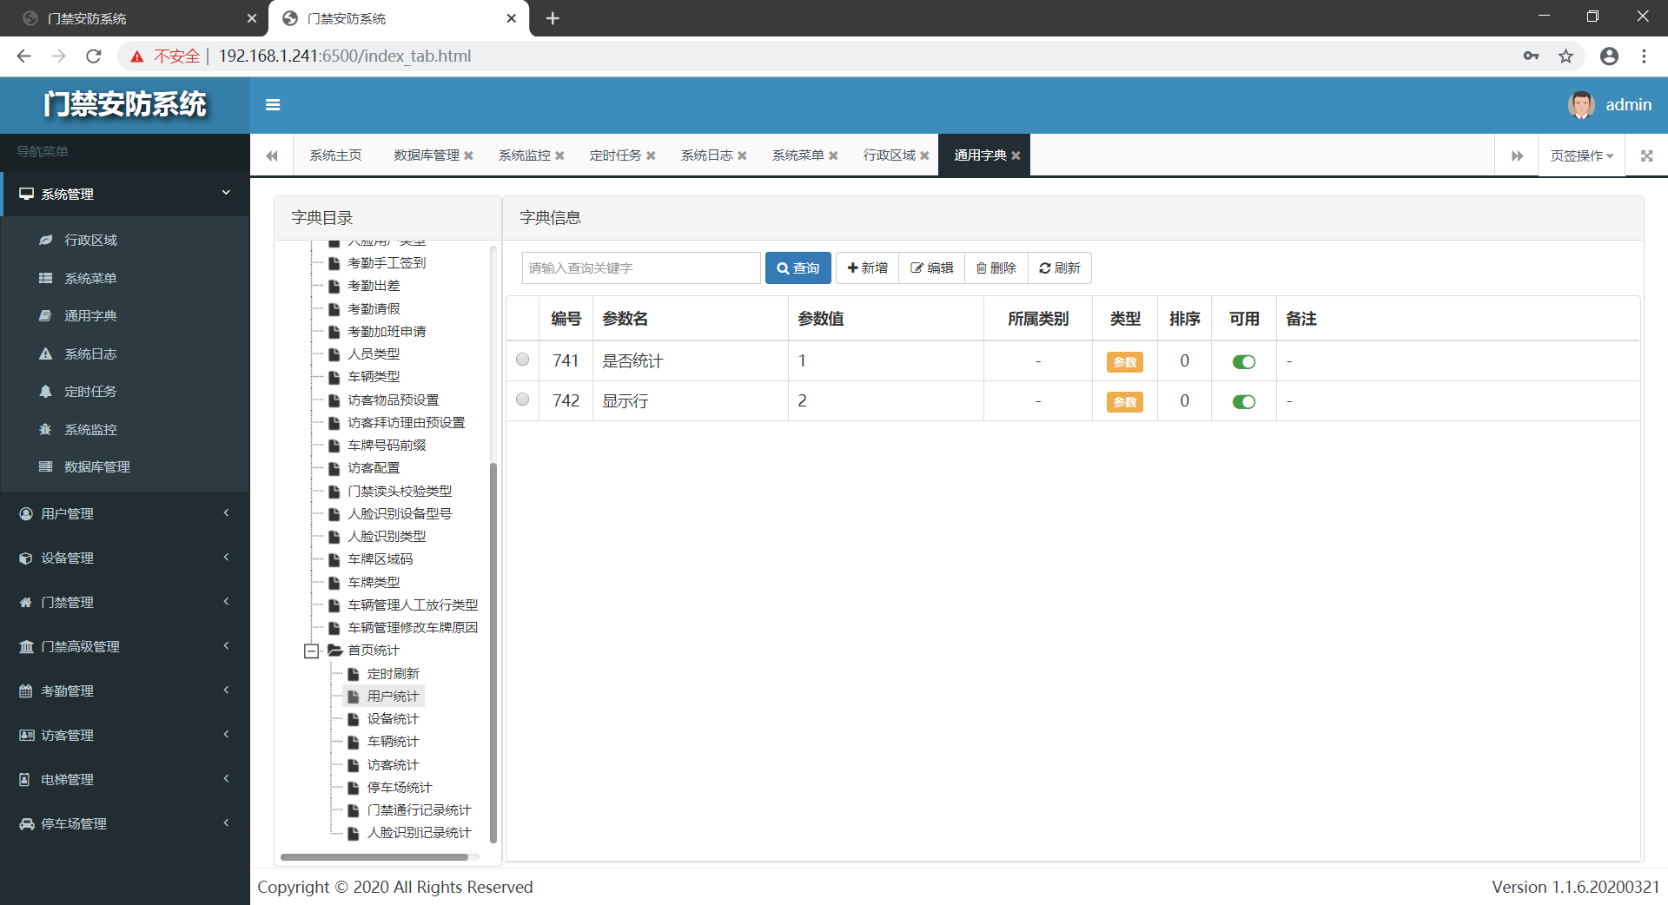
Task: Collapse the 首页统计 tree node
Action: tap(311, 651)
